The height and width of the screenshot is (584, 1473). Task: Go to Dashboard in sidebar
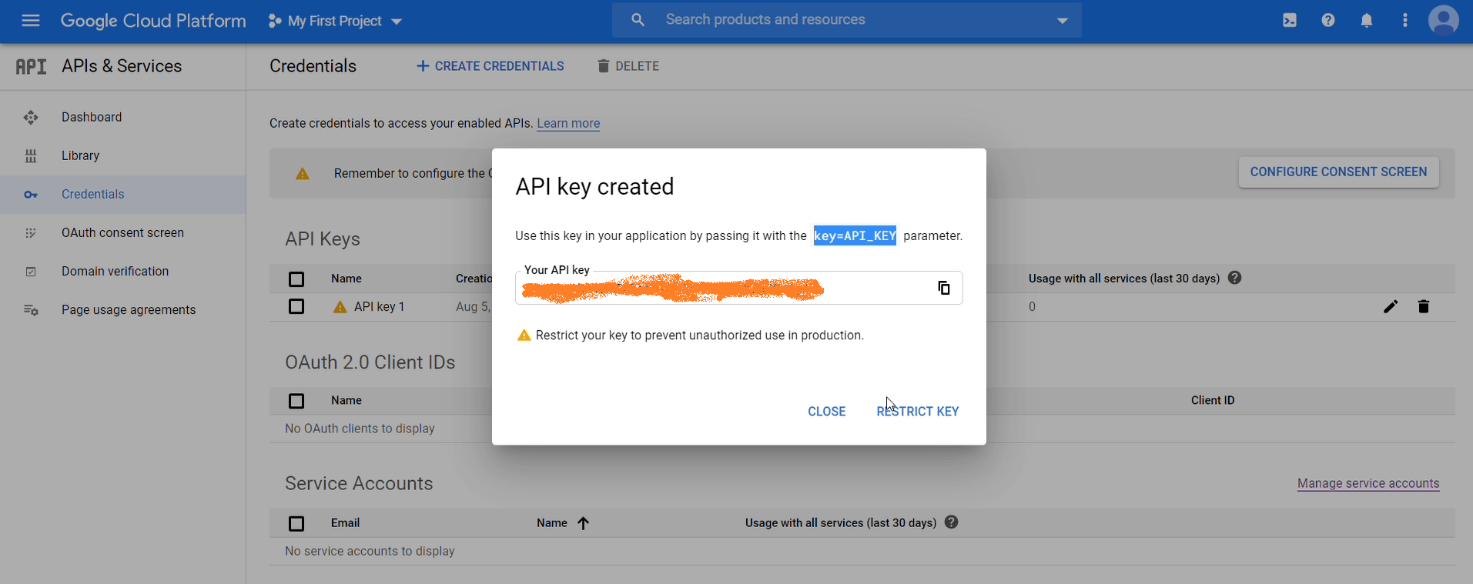pos(92,117)
